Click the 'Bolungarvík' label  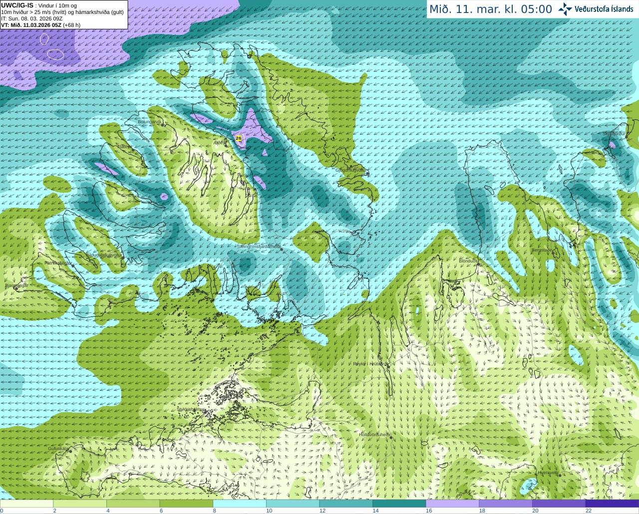(149, 122)
